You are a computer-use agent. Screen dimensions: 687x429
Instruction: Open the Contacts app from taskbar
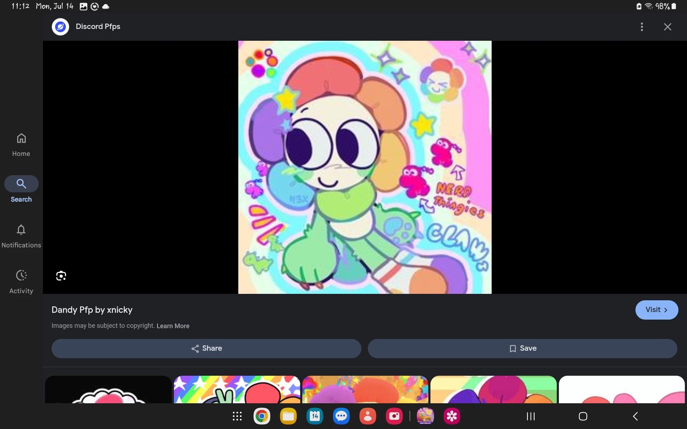pos(368,416)
